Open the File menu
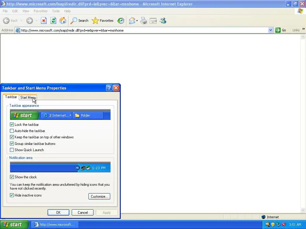 pos(5,11)
